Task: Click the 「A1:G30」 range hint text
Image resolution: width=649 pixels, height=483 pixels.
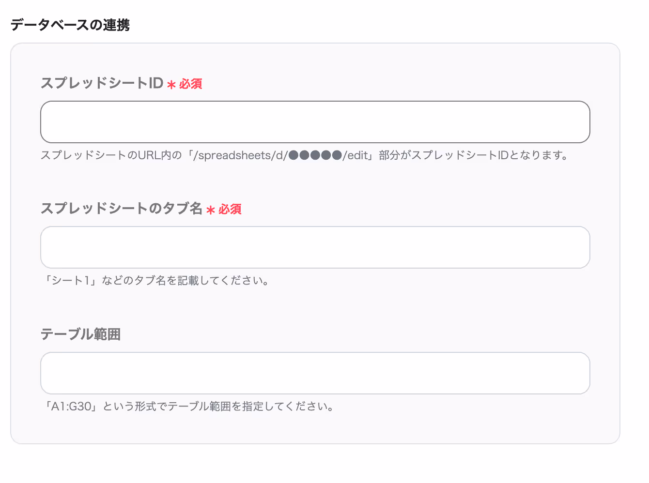Action: (x=188, y=407)
